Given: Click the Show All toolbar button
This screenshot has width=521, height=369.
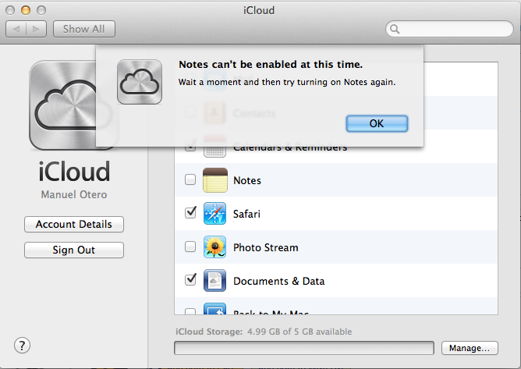Looking at the screenshot, I should [84, 29].
